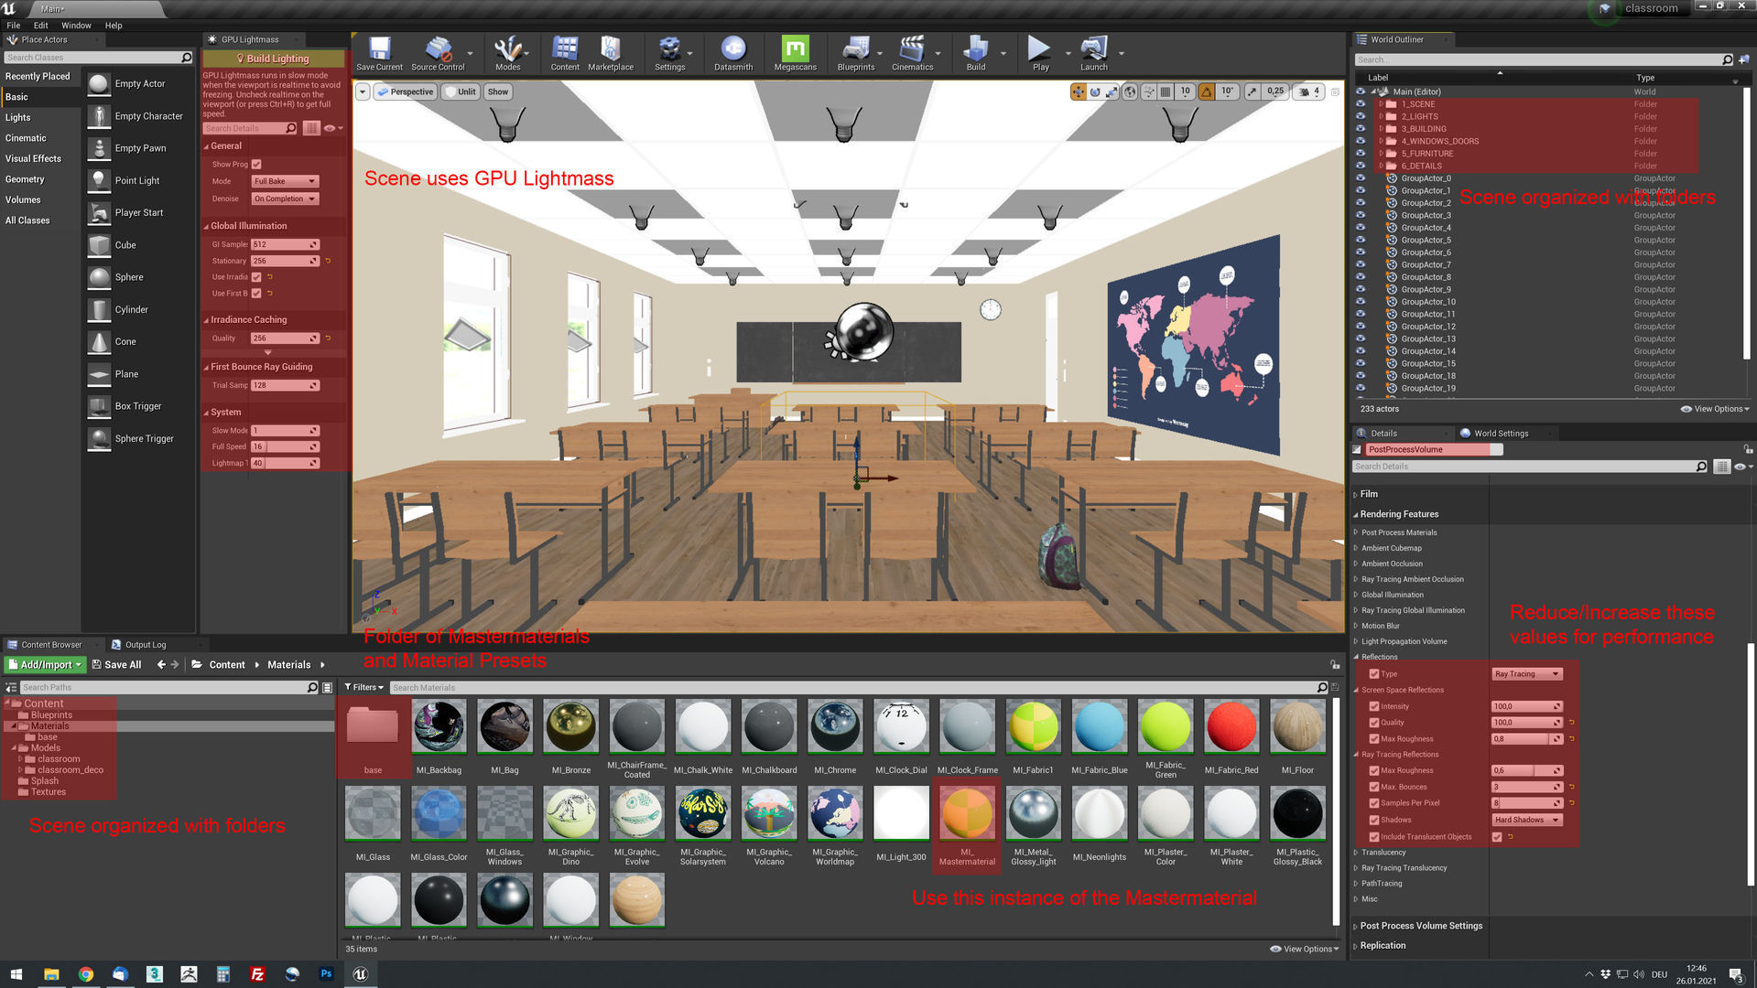Expand the 5_FURNITURE folder in World Outliner
The height and width of the screenshot is (988, 1757).
pyautogui.click(x=1383, y=154)
